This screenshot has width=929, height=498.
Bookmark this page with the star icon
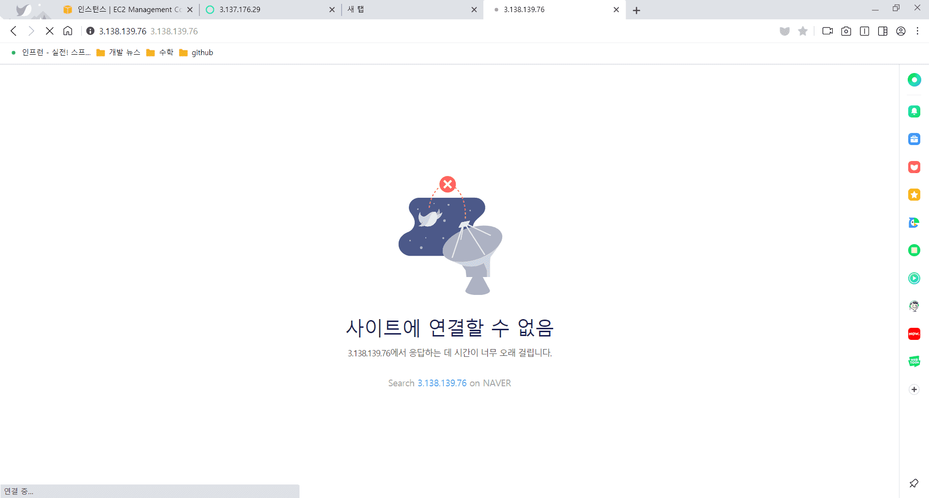point(803,31)
